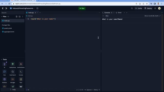Open poetry.lock in the file tree
164x92 pixels.
pos(8,28)
